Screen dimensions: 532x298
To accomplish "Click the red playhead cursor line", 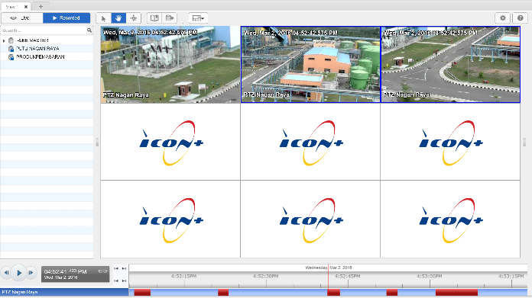I will tap(328, 277).
